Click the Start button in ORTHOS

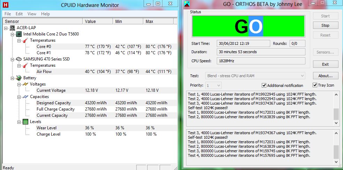click(325, 16)
